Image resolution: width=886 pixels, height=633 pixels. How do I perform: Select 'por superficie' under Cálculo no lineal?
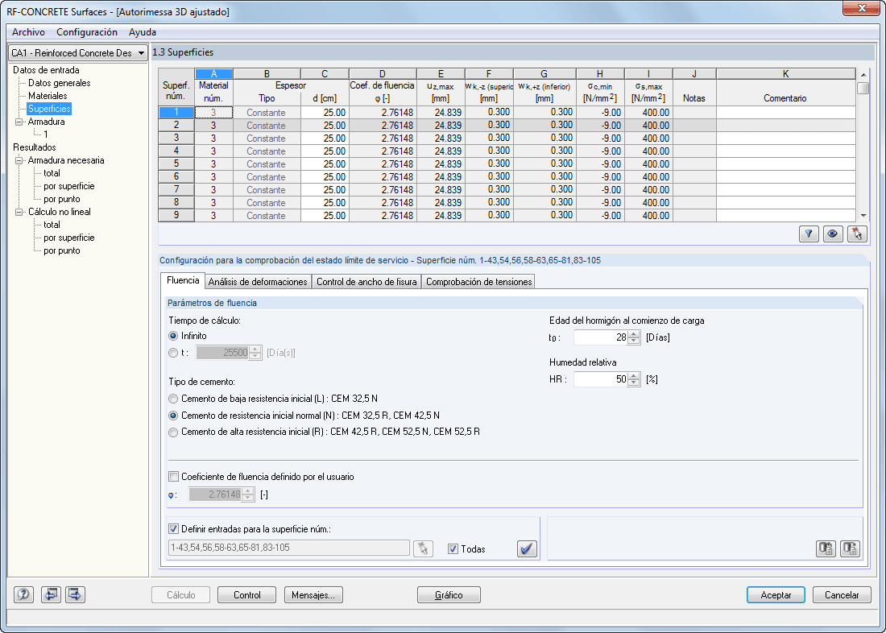click(69, 238)
